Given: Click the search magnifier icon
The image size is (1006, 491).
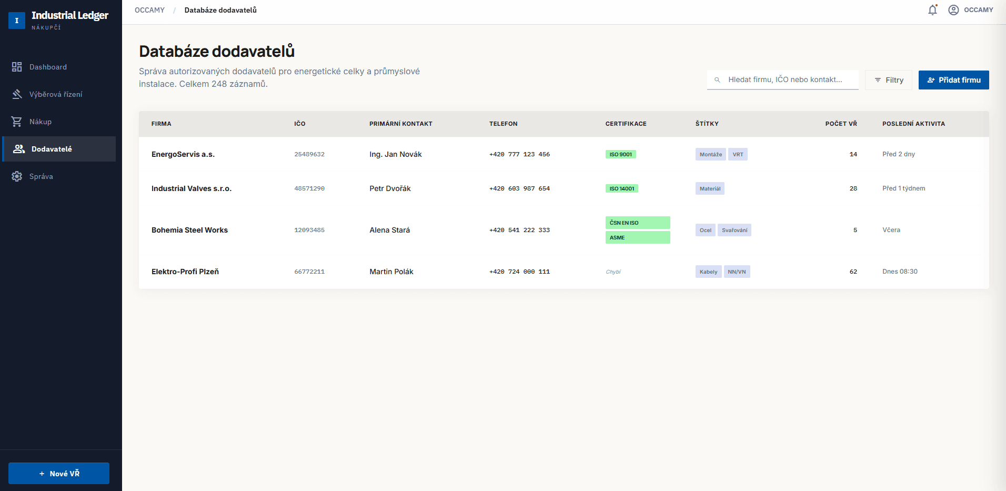Looking at the screenshot, I should (717, 80).
